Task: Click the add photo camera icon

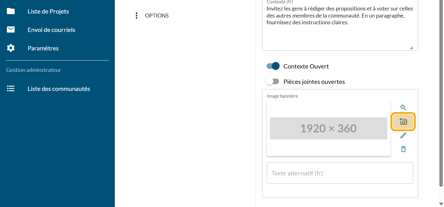Action: pos(403,122)
